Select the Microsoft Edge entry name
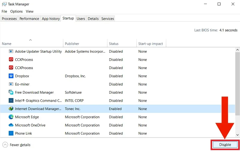Screen dimensions: 240x151 click(27, 117)
